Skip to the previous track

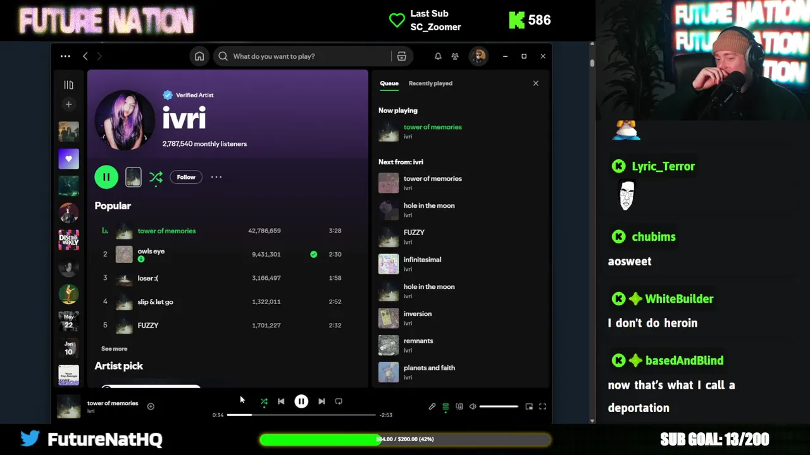pyautogui.click(x=281, y=401)
